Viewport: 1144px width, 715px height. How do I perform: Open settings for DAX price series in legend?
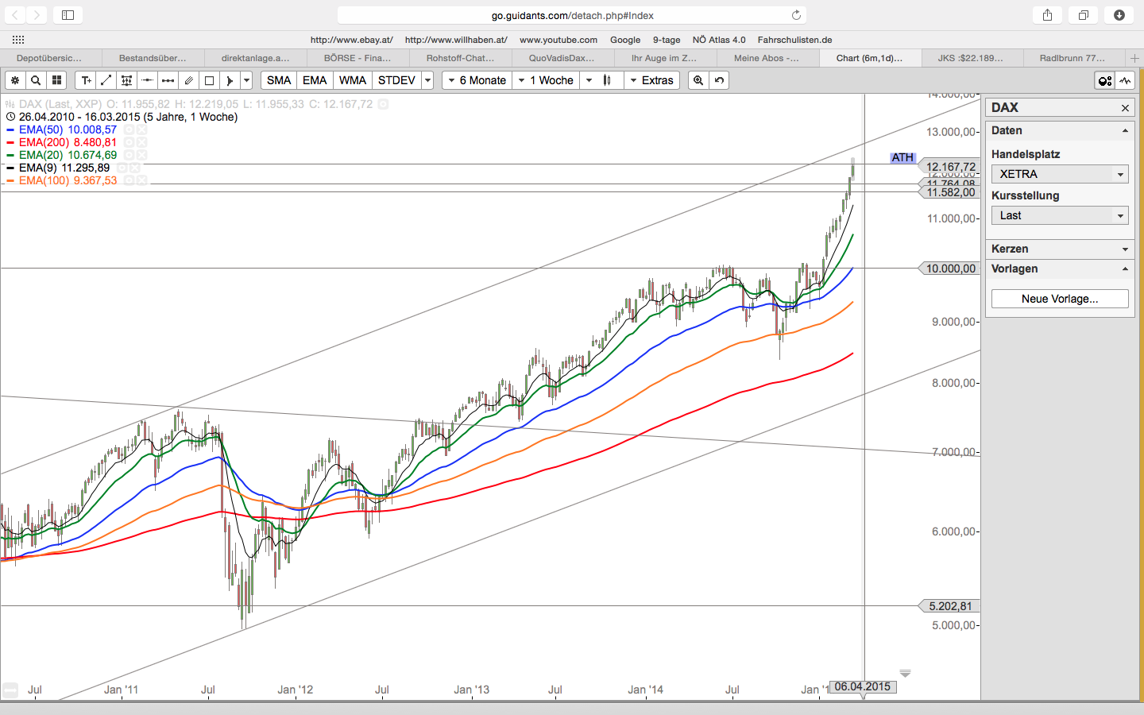tap(383, 104)
